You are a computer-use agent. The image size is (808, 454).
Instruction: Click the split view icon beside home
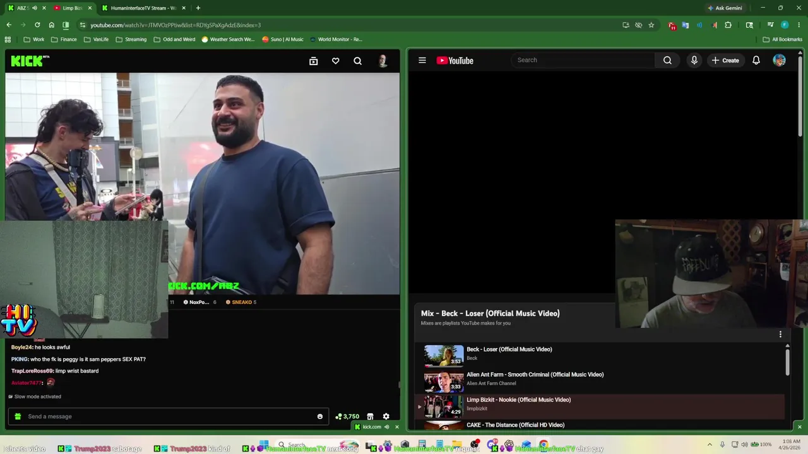coord(66,25)
